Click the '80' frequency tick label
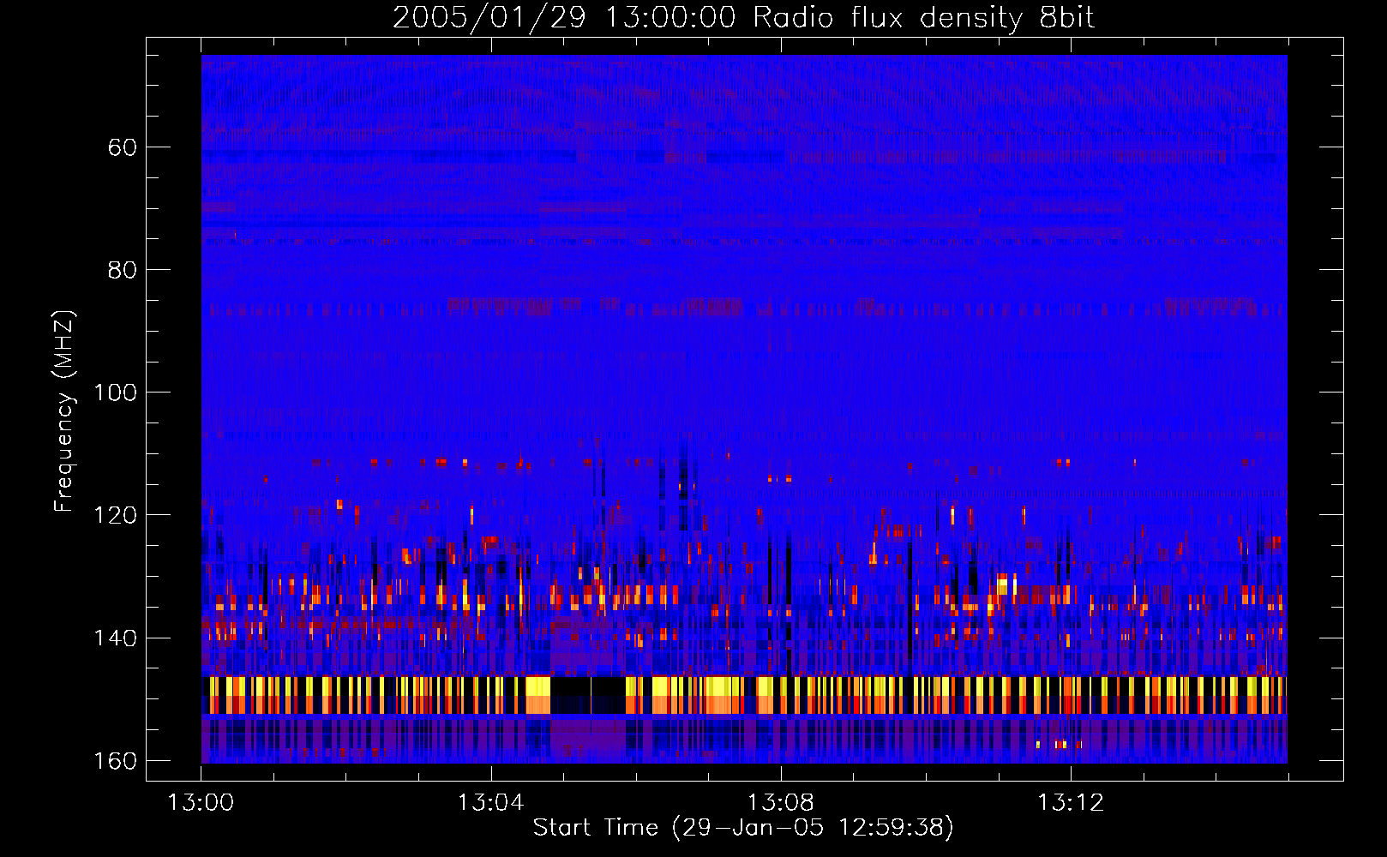1387x857 pixels. click(123, 270)
